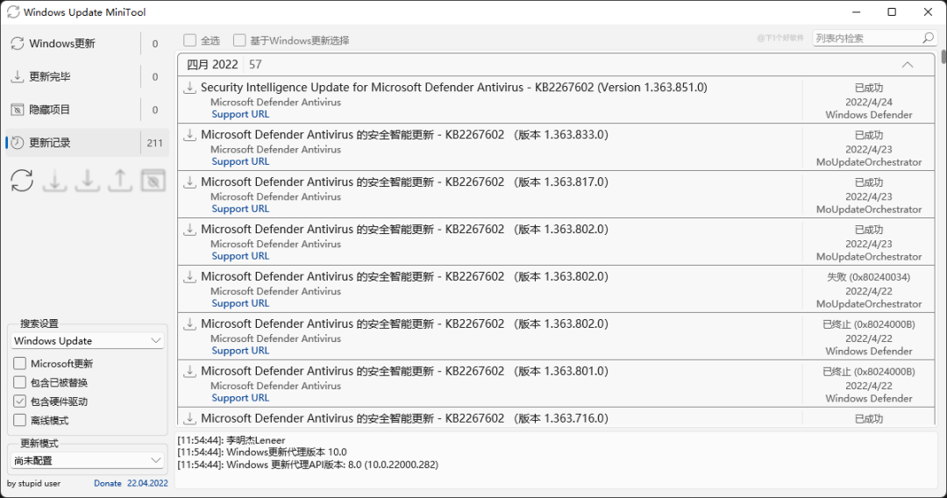Open the Windows Update source dropdown
Viewport: 947px width, 498px height.
[x=88, y=341]
